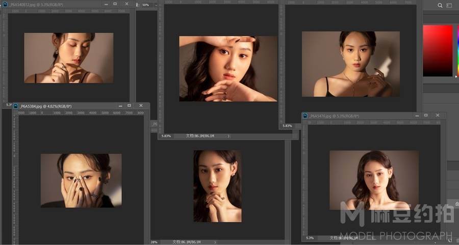Minimize the _P6A540812.jpg document window
The image size is (459, 245).
pyautogui.click(x=106, y=4)
